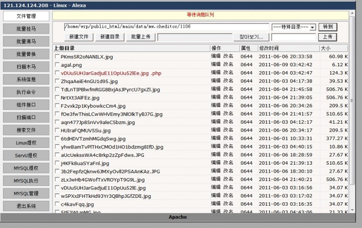
Task: Tick the checkbox next to agal.png
Action: (x=58, y=65)
